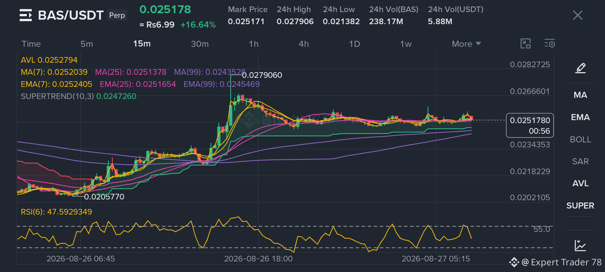Click the RSI(6) indicator label

tap(56, 212)
